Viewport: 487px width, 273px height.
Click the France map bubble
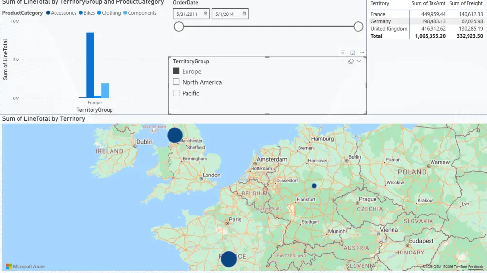pyautogui.click(x=228, y=259)
